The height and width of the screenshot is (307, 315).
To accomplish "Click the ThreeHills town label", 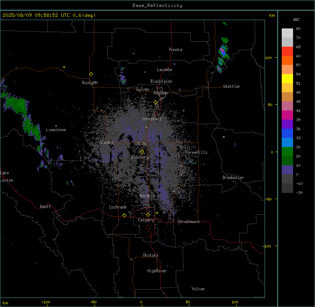I will point(196,152).
